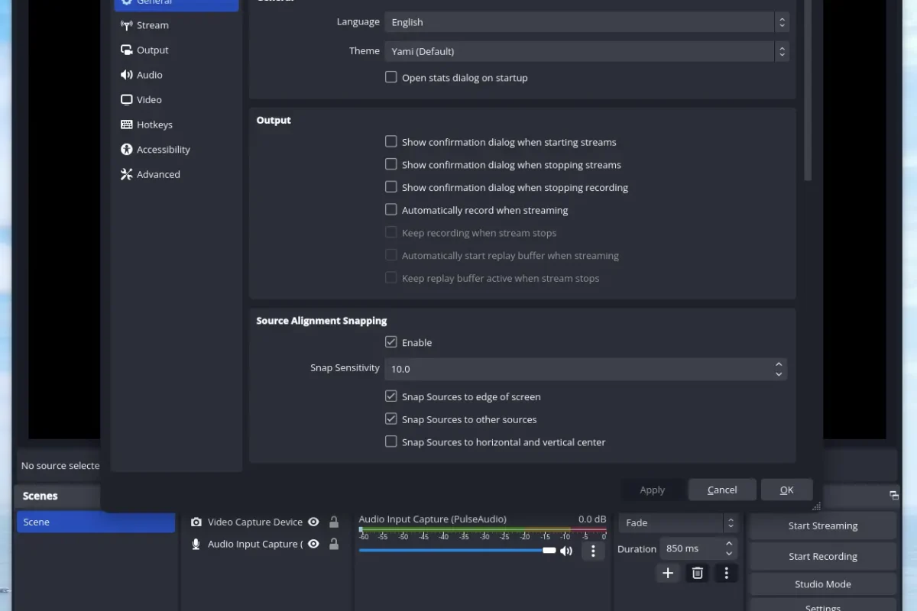Mute Audio Input Capture in the mixer
917x611 pixels.
[x=566, y=551]
